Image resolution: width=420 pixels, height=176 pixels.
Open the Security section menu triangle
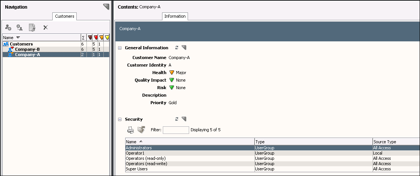[x=184, y=119]
